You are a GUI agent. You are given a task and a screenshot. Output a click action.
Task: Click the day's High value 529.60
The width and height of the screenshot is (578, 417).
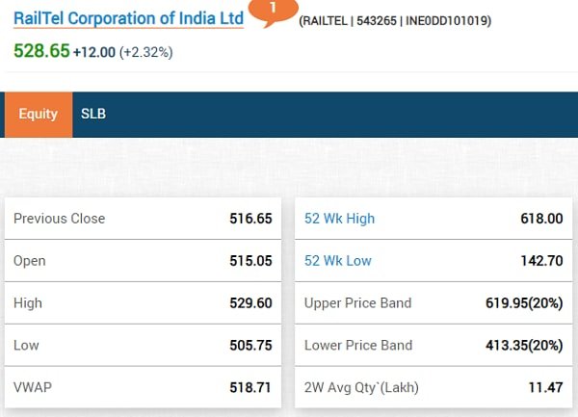click(250, 303)
